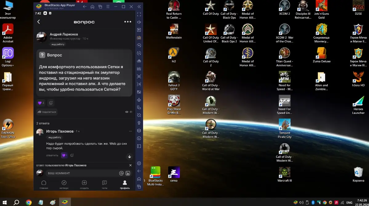
Task: Open Windows Start menu
Action: tap(5, 202)
